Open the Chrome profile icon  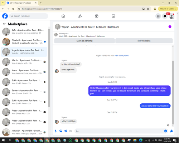tap(155, 9)
